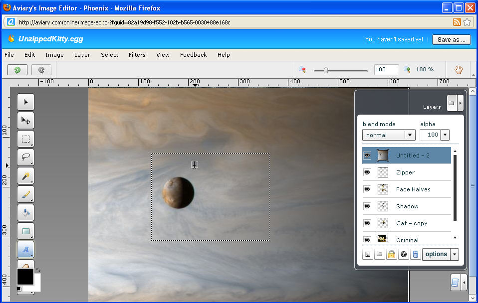Create a new layer in the Layers panel
478x303 pixels.
click(x=367, y=254)
